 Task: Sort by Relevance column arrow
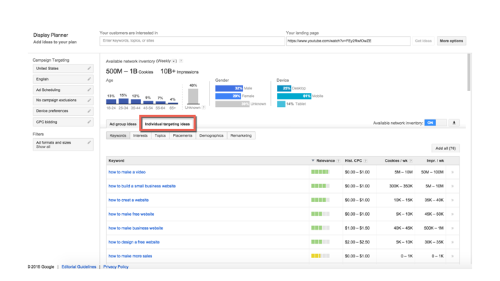[x=312, y=160]
